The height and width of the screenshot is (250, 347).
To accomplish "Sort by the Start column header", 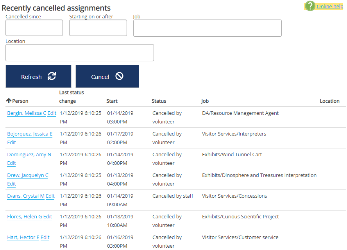I will click(112, 101).
